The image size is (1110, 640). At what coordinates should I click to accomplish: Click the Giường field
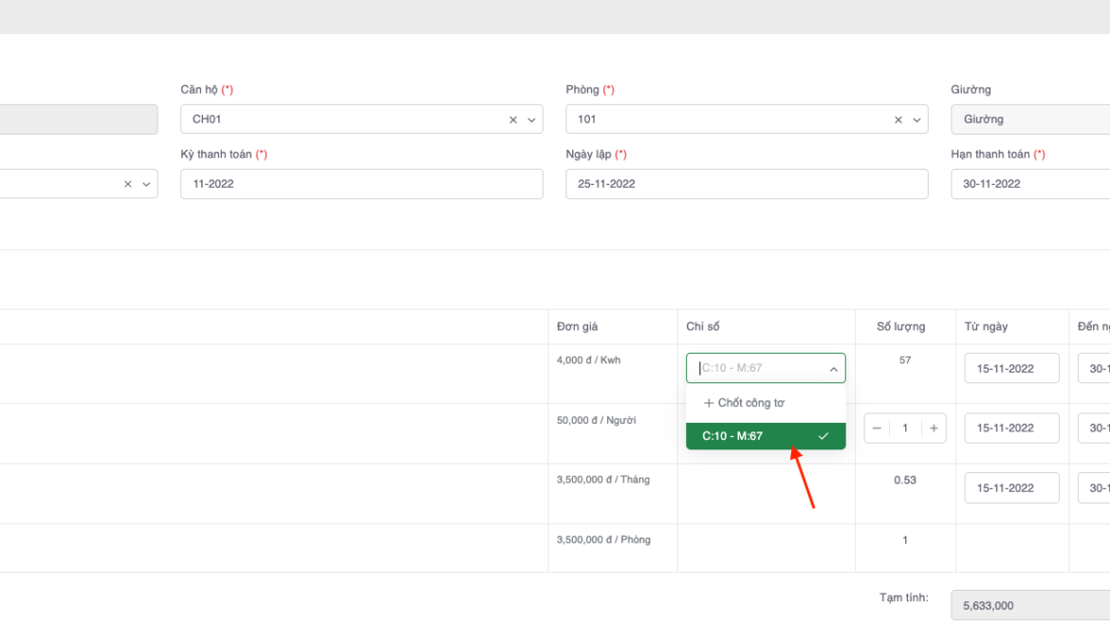tap(1029, 119)
